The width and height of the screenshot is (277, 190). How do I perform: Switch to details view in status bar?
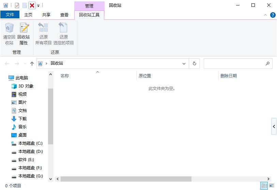tap(264, 186)
